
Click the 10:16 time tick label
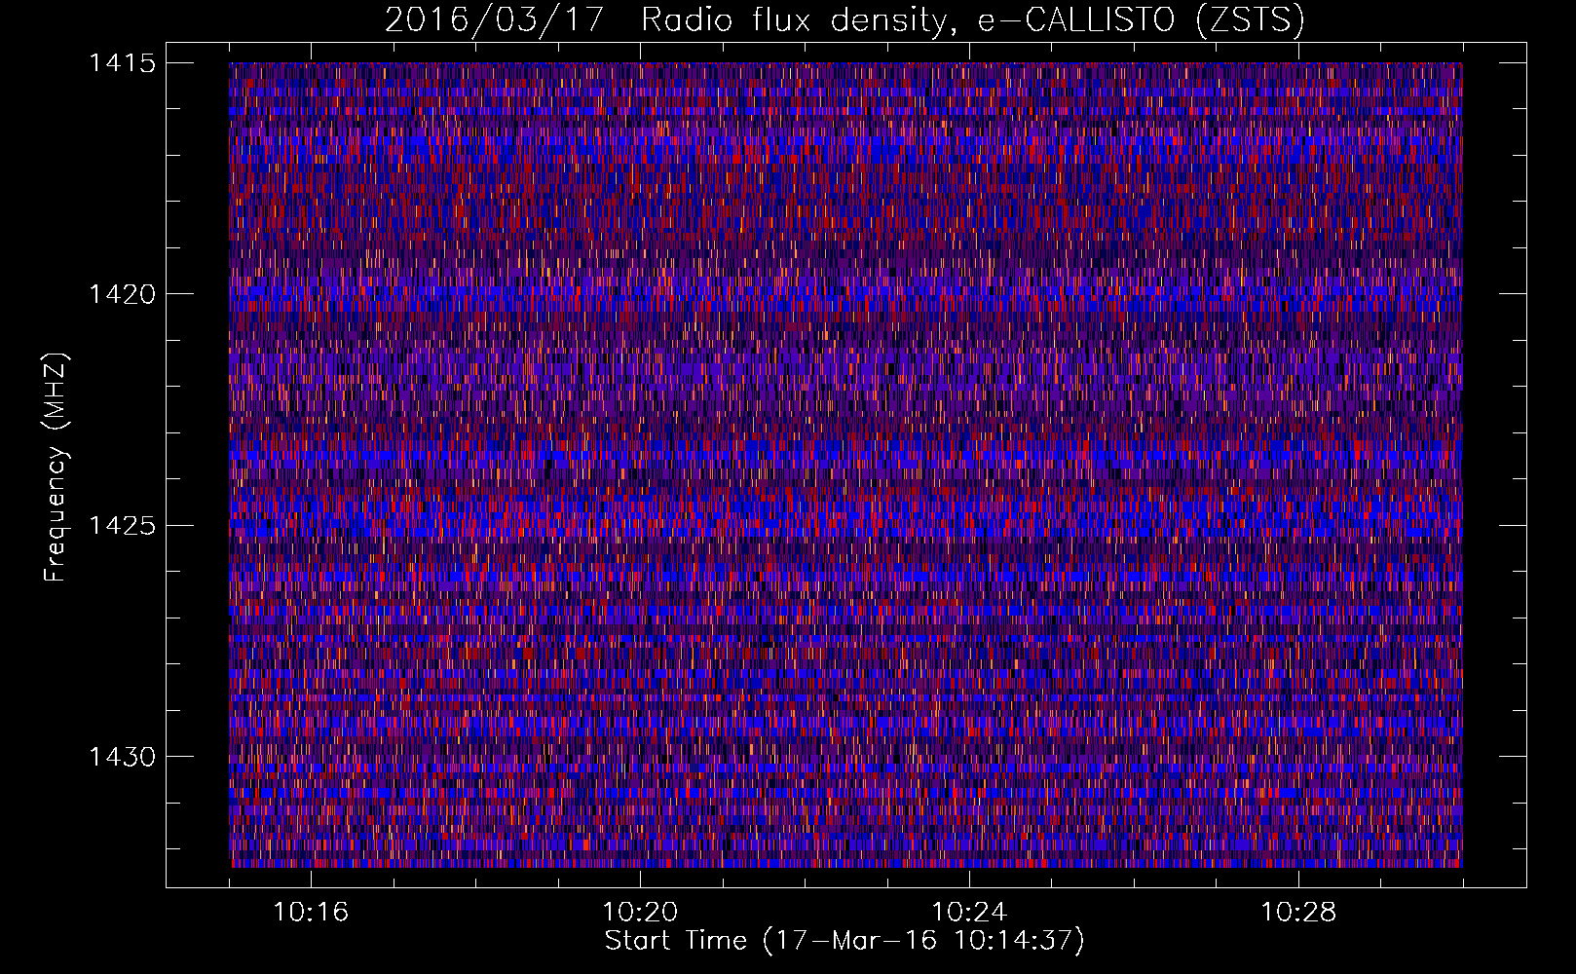311,913
